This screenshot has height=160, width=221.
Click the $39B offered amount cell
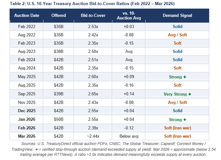pyautogui.click(x=59, y=94)
